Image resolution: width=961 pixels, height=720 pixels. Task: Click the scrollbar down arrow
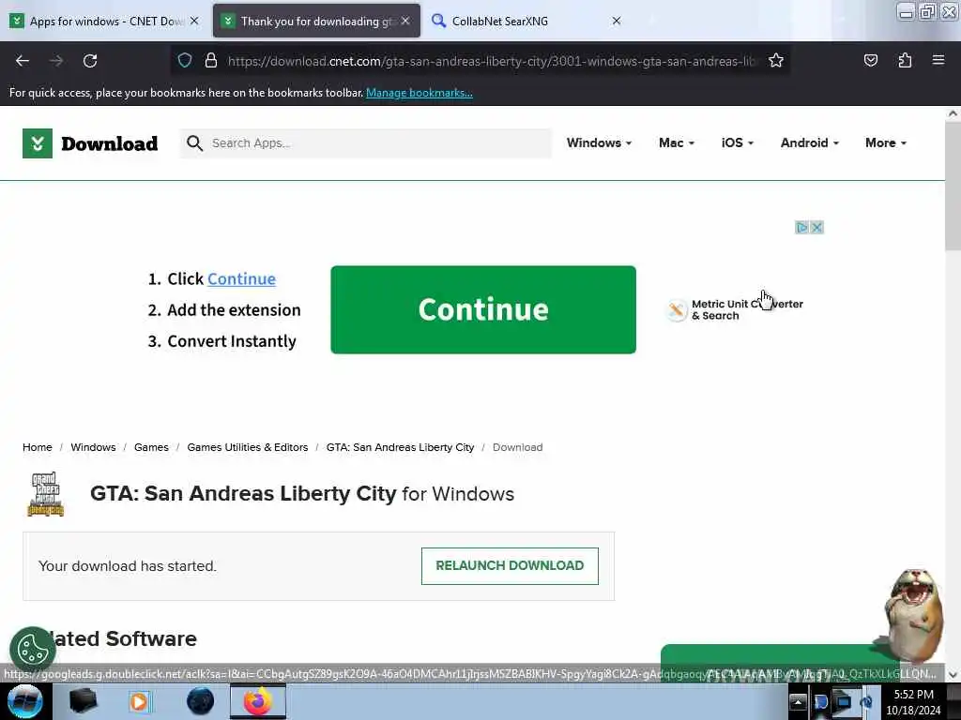pos(953,675)
